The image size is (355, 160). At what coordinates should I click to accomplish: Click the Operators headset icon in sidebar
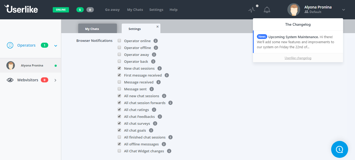(10, 45)
